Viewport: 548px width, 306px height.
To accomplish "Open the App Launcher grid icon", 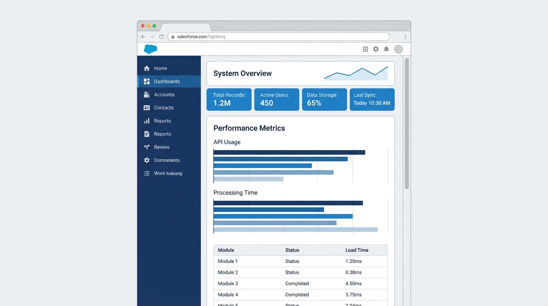I will coord(365,49).
